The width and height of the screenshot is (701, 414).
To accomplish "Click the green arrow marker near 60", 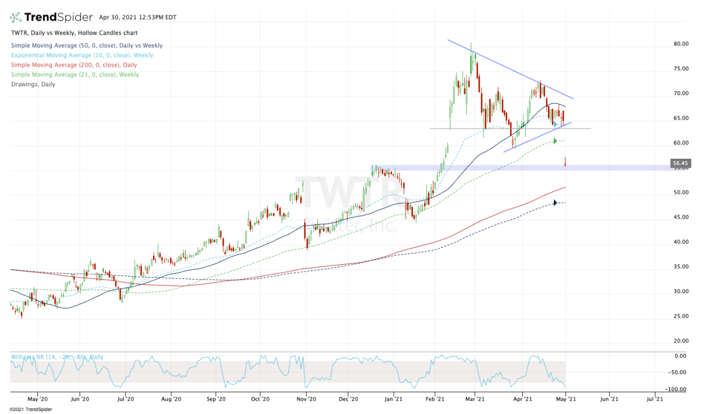I will (x=556, y=141).
